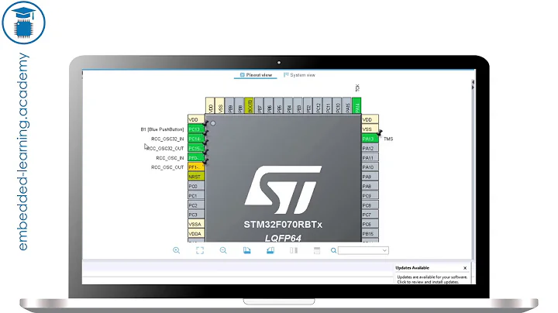This screenshot has height=313, width=558.
Task: Open the pin search dropdown arrow
Action: coord(384,250)
